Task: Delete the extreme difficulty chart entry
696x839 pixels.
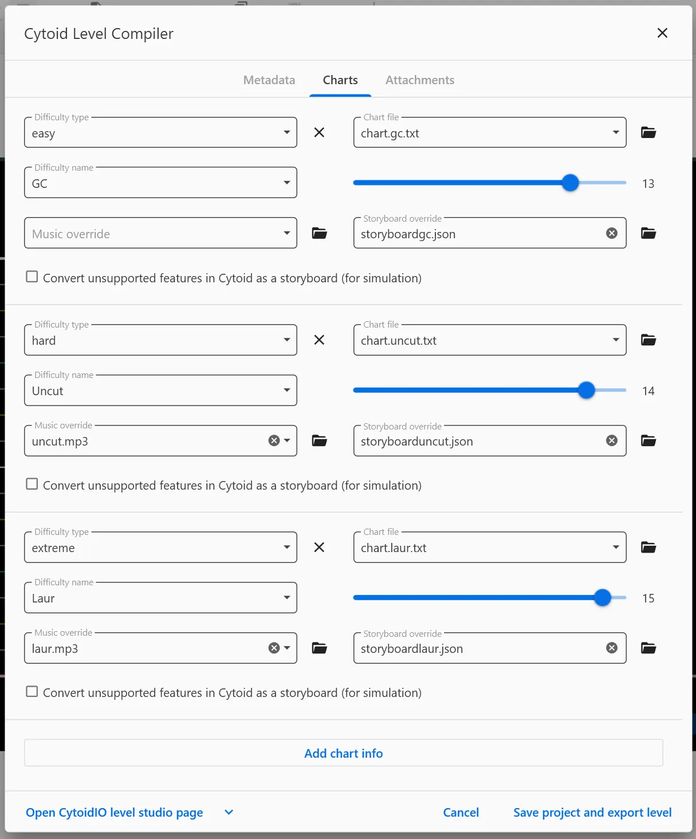Action: (319, 547)
